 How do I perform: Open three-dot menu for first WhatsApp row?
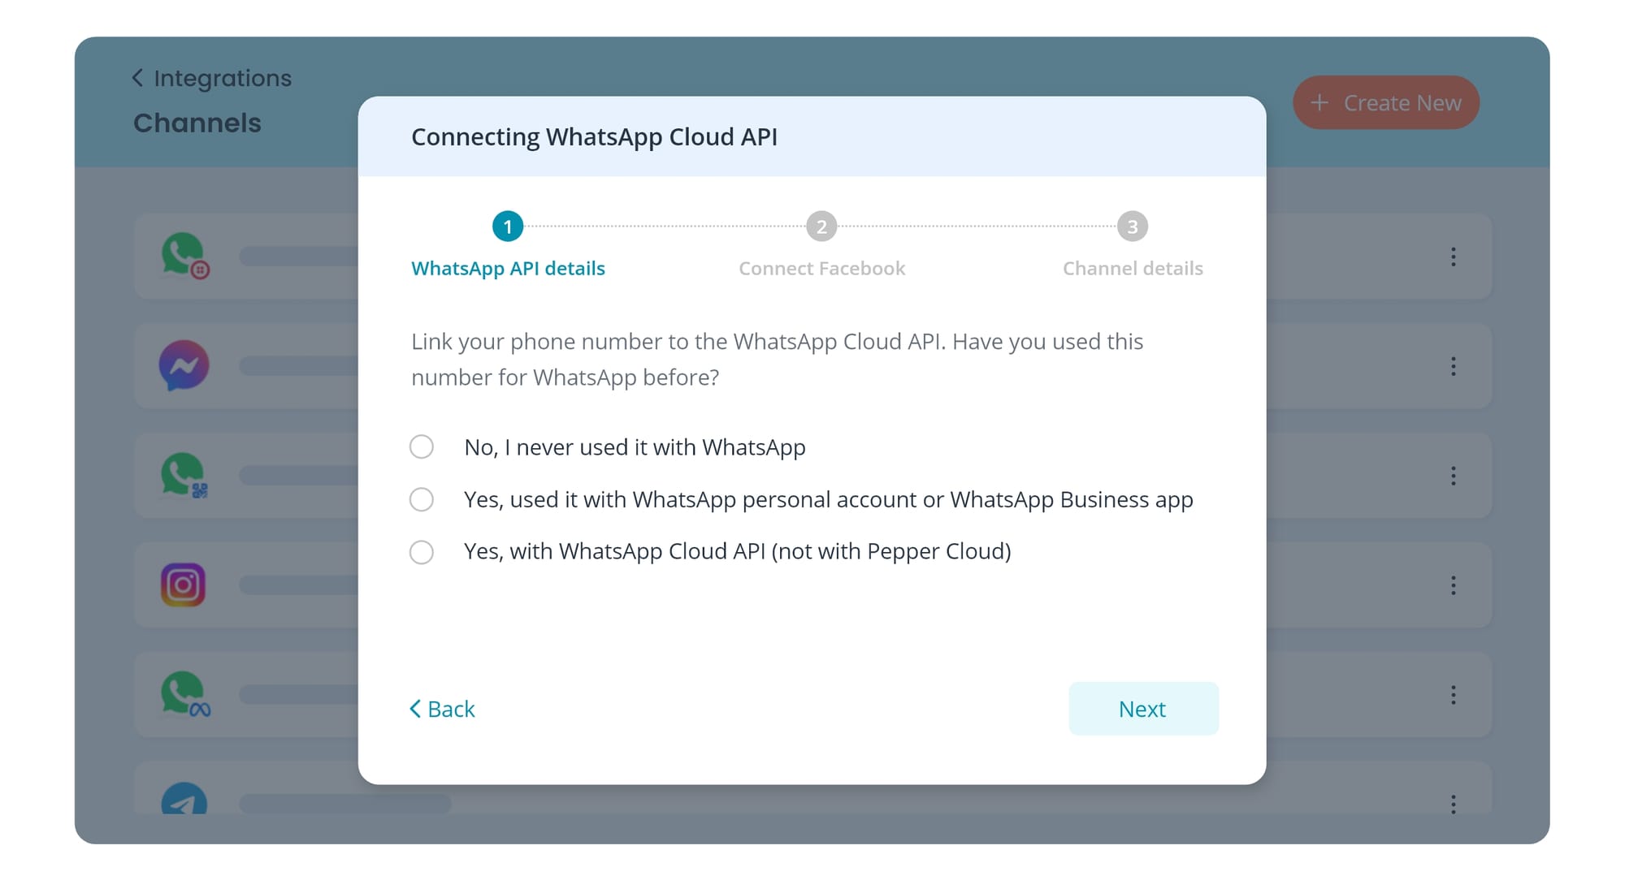(1453, 257)
